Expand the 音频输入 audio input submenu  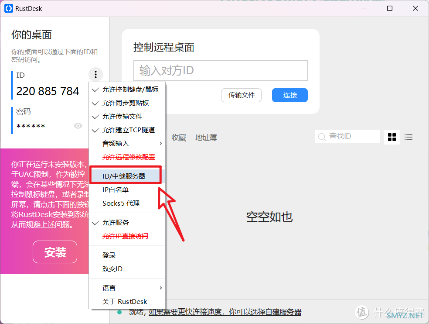click(127, 143)
